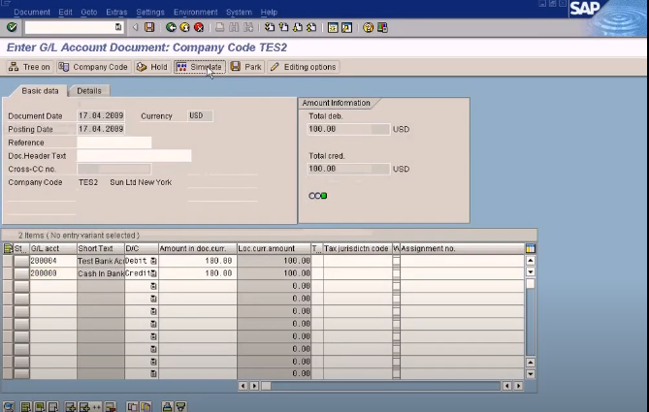Open the Goto menu

coord(89,12)
